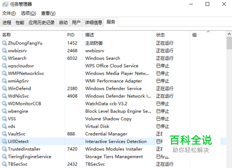Sort services by 状态 column header
The width and height of the screenshot is (232, 168).
[x=172, y=35]
